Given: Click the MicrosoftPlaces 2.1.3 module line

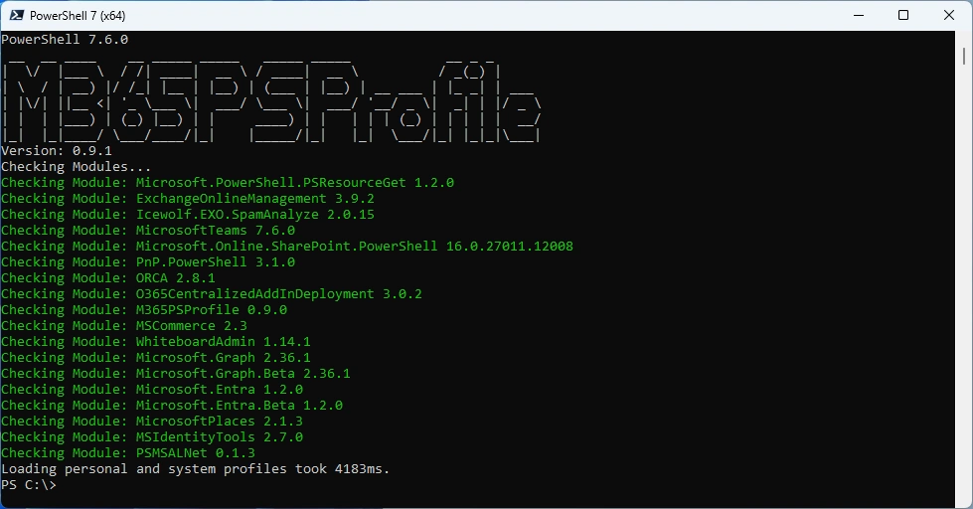Looking at the screenshot, I should pos(152,422).
